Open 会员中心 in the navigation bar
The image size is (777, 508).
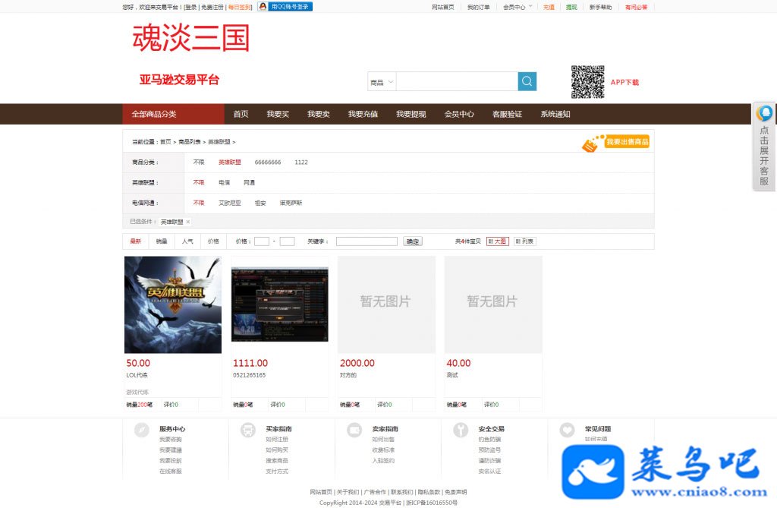tap(459, 114)
